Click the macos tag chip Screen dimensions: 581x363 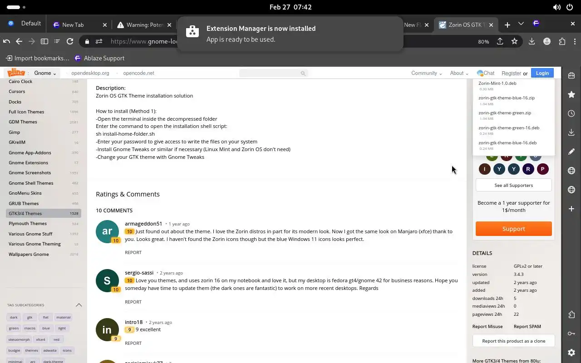[30, 329]
